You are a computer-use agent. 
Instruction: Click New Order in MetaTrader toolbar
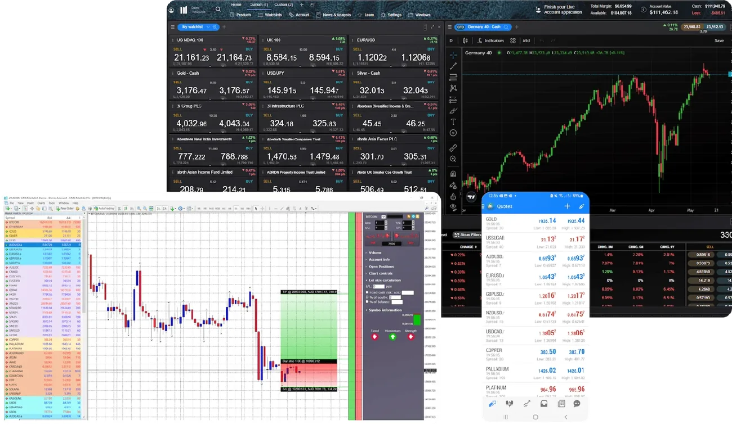(x=65, y=209)
